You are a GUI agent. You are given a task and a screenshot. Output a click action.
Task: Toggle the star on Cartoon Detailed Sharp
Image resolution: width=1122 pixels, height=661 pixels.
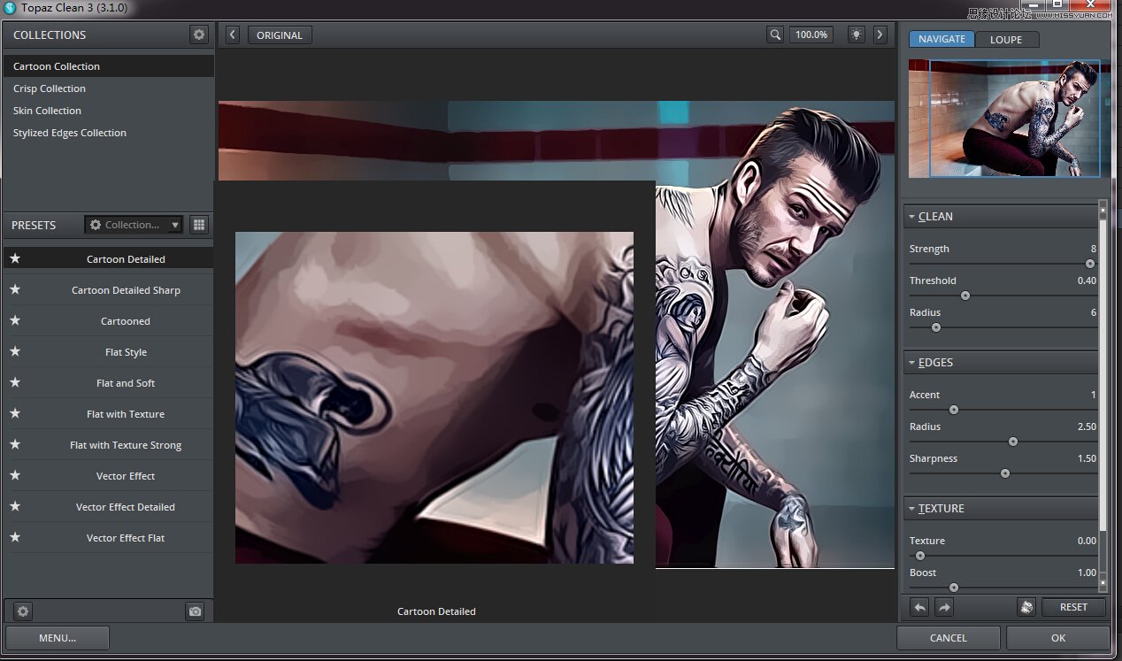(x=15, y=290)
